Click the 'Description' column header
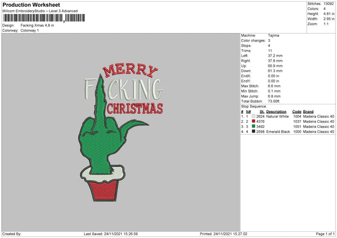 tap(276, 112)
